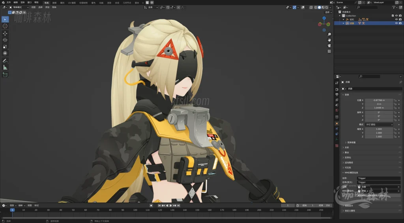Image resolution: width=404 pixels, height=223 pixels.
Task: Open the object interaction mode dropdown
Action: point(19,7)
